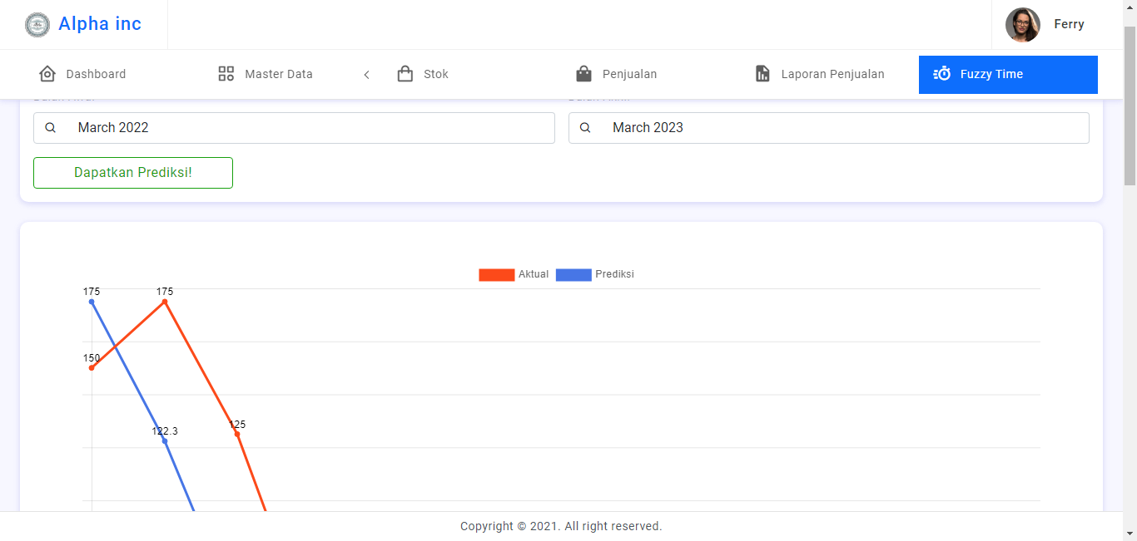
Task: Click the Fuzzy Time stopwatch icon
Action: [942, 74]
